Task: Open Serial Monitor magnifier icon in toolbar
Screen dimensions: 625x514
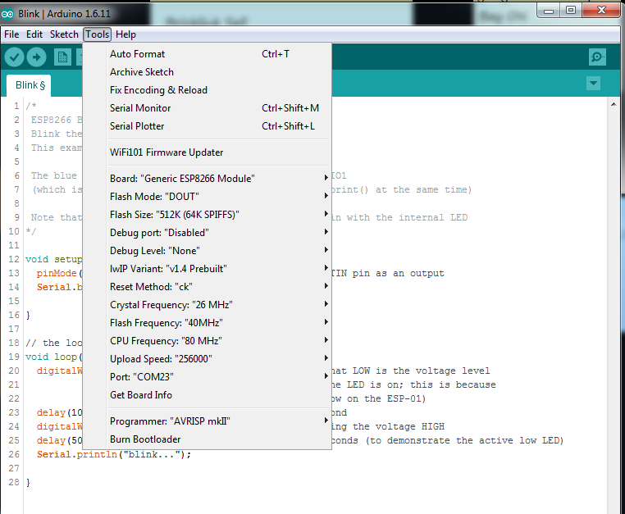Action: (597, 57)
